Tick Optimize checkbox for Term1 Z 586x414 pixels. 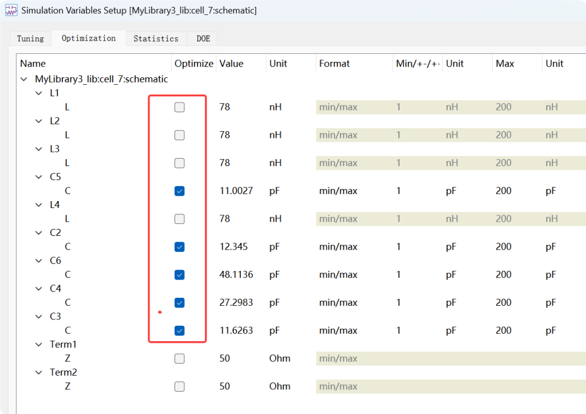coord(179,358)
